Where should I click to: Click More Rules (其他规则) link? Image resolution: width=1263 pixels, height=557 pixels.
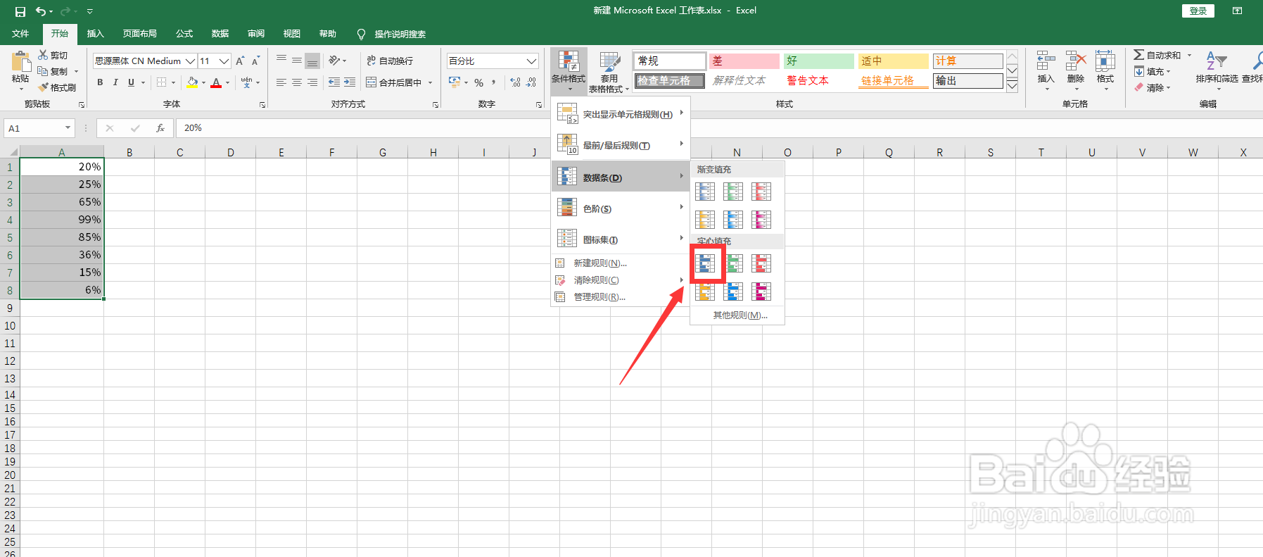click(740, 315)
